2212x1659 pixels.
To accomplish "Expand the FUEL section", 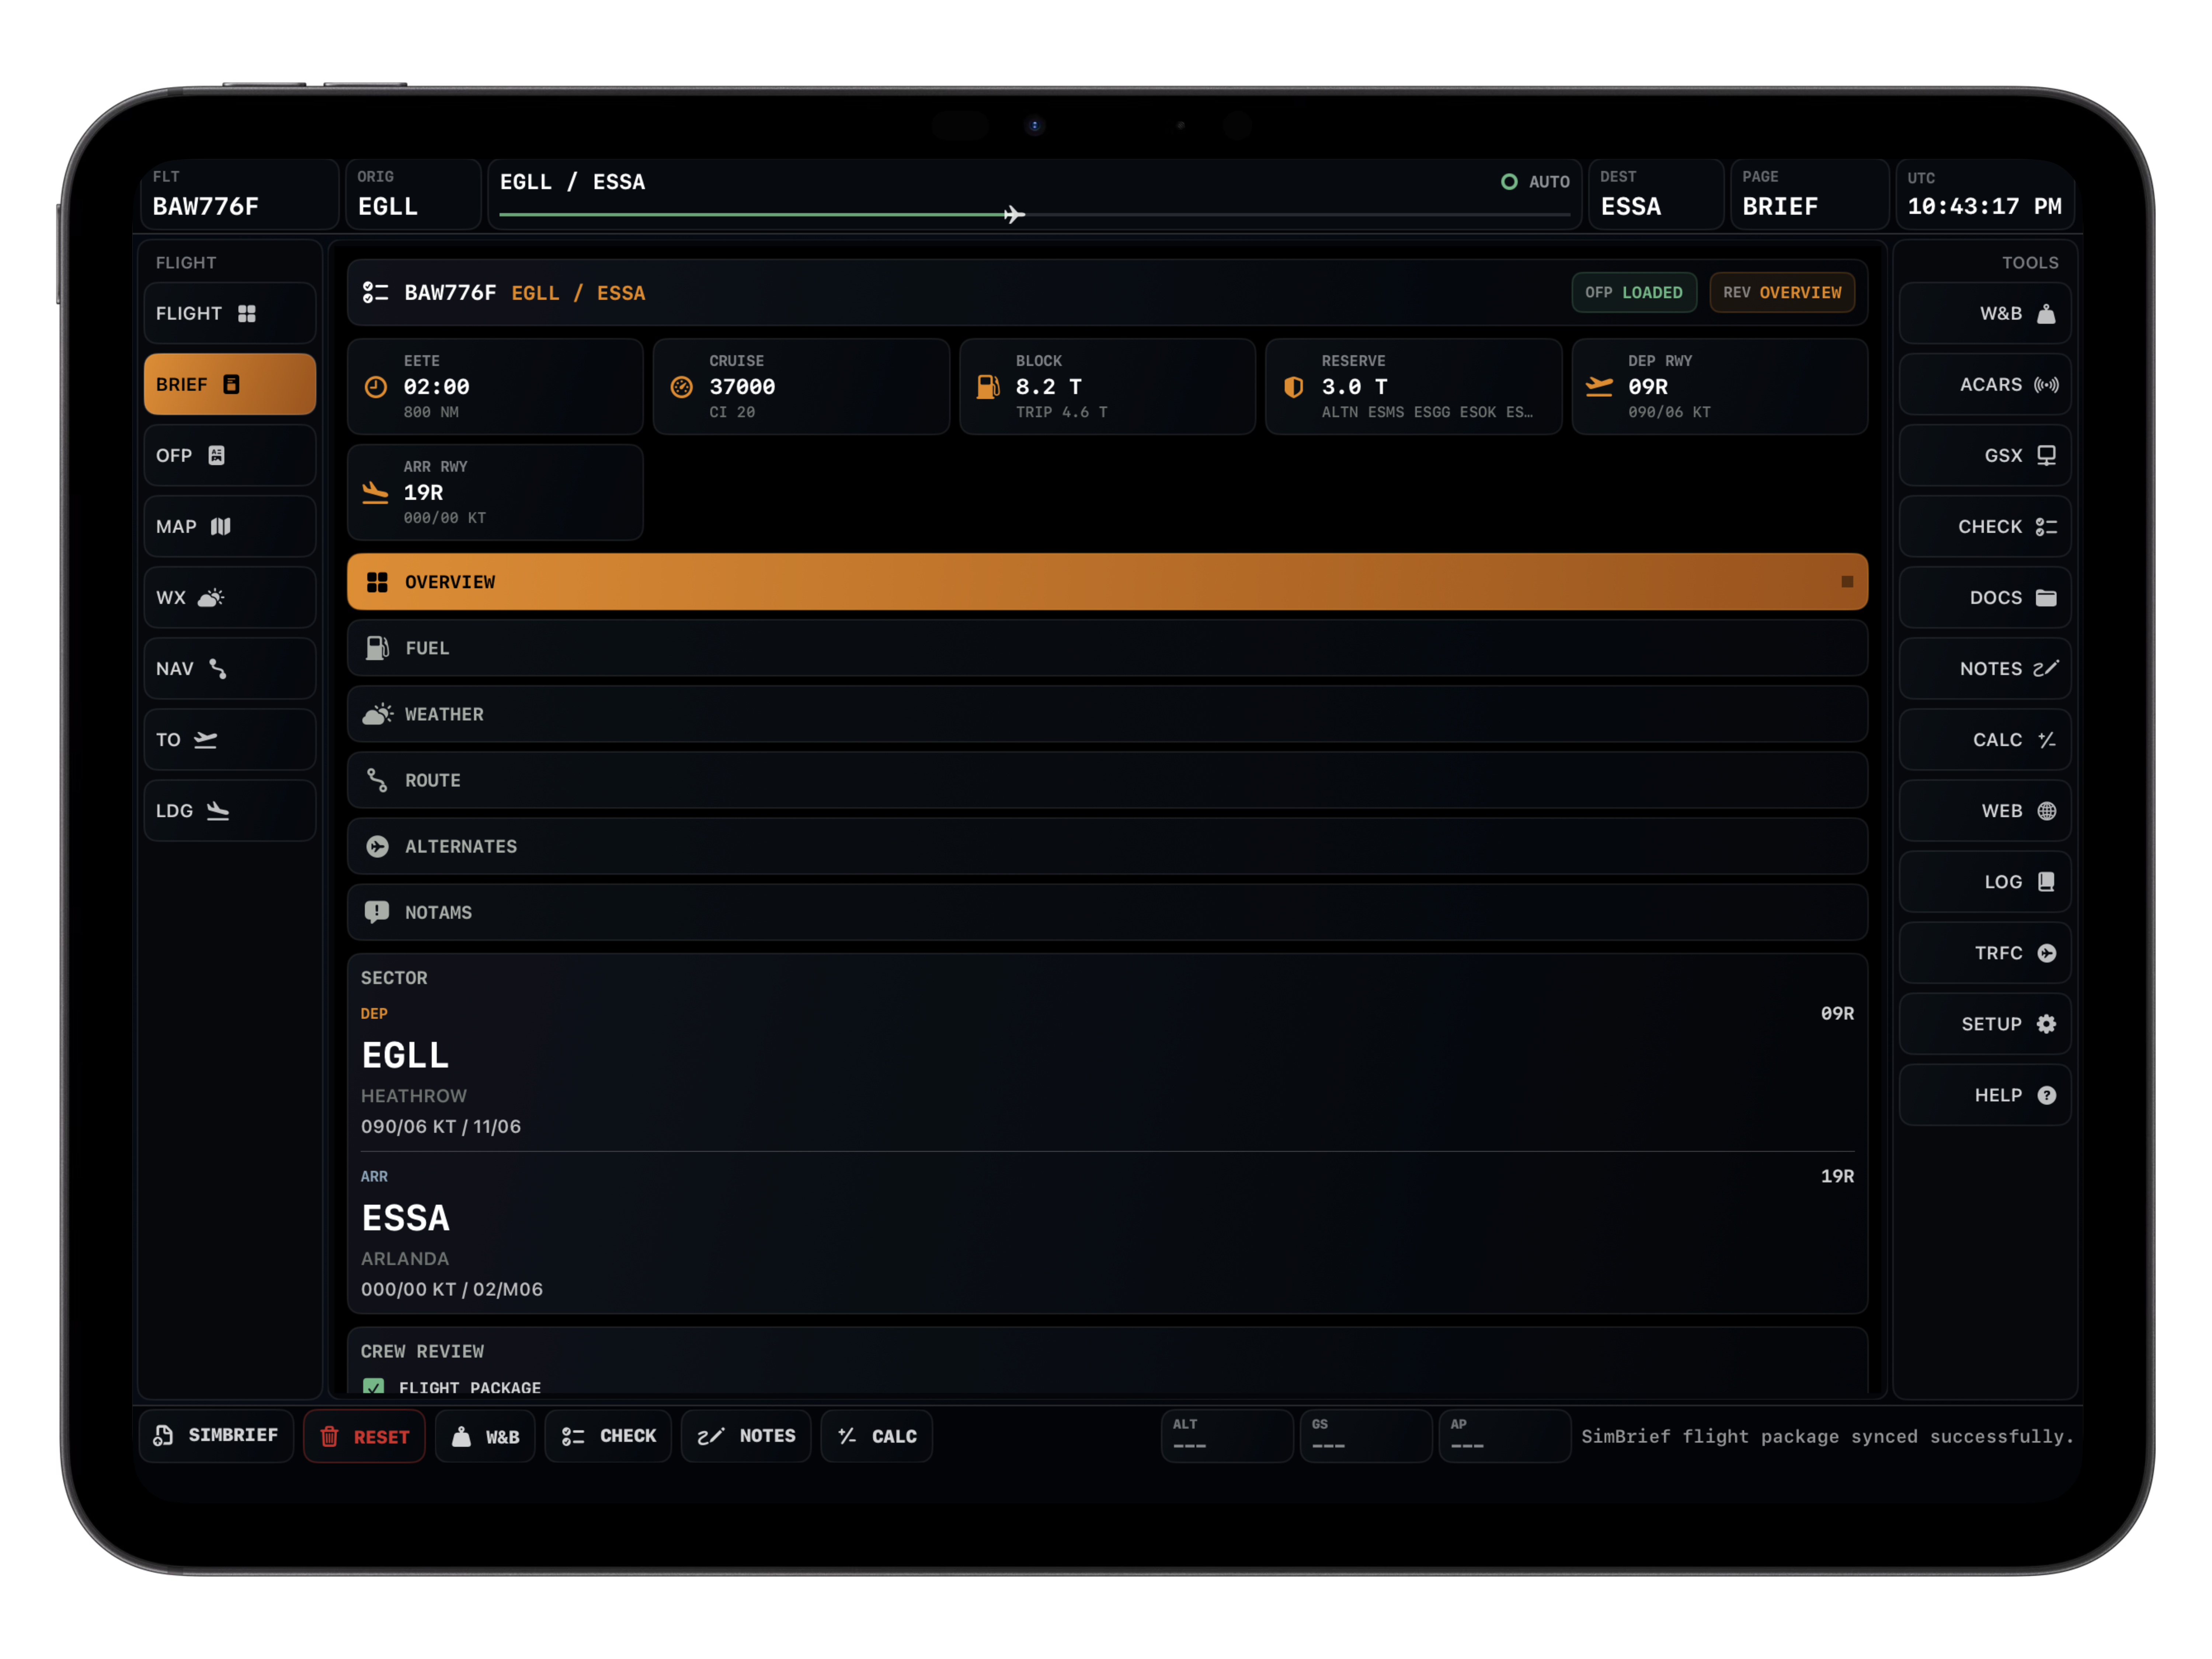I will (x=1107, y=648).
